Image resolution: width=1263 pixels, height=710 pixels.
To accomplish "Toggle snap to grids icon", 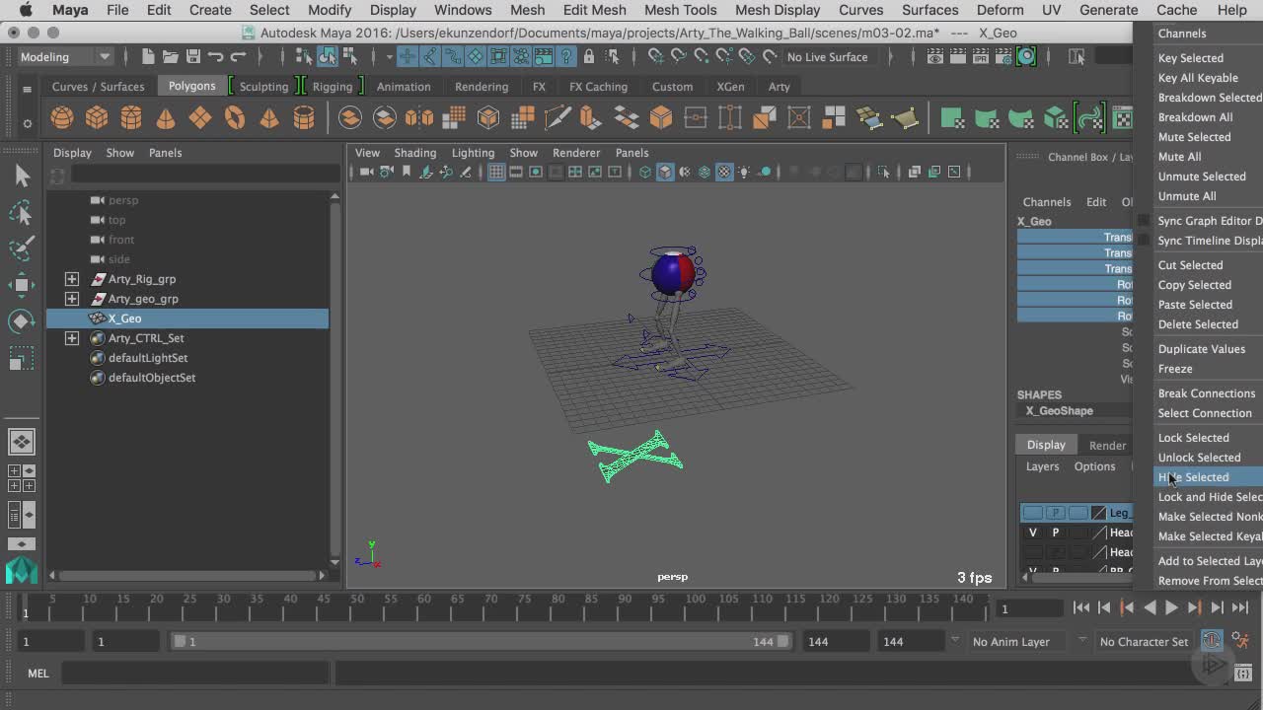I will pyautogui.click(x=655, y=56).
